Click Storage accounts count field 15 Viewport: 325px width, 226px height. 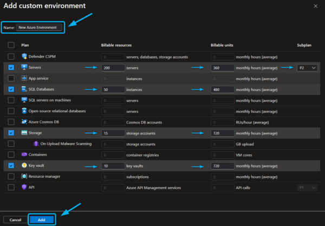coord(113,133)
